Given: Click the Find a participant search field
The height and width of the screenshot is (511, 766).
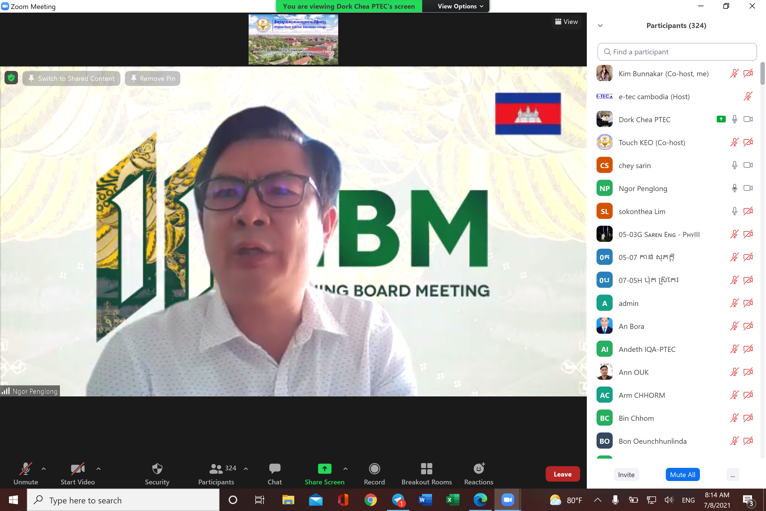Looking at the screenshot, I should (x=677, y=52).
